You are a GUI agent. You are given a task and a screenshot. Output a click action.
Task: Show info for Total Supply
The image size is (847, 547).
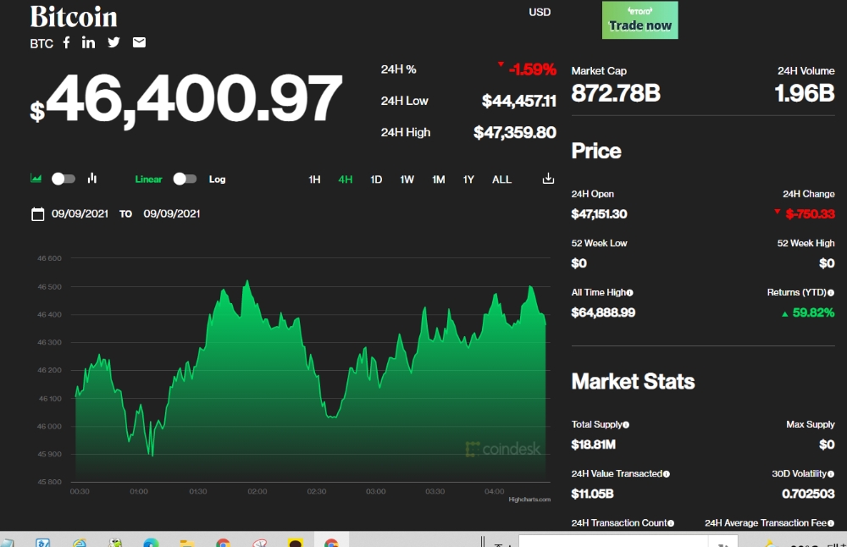click(x=626, y=425)
